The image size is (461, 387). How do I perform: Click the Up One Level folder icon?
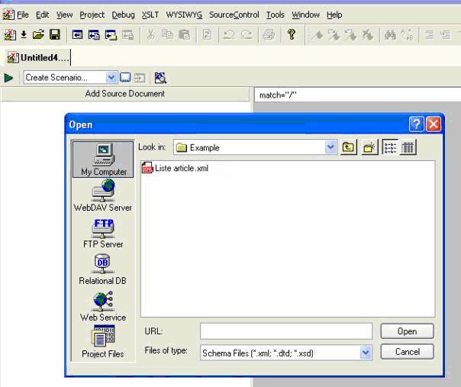[348, 147]
